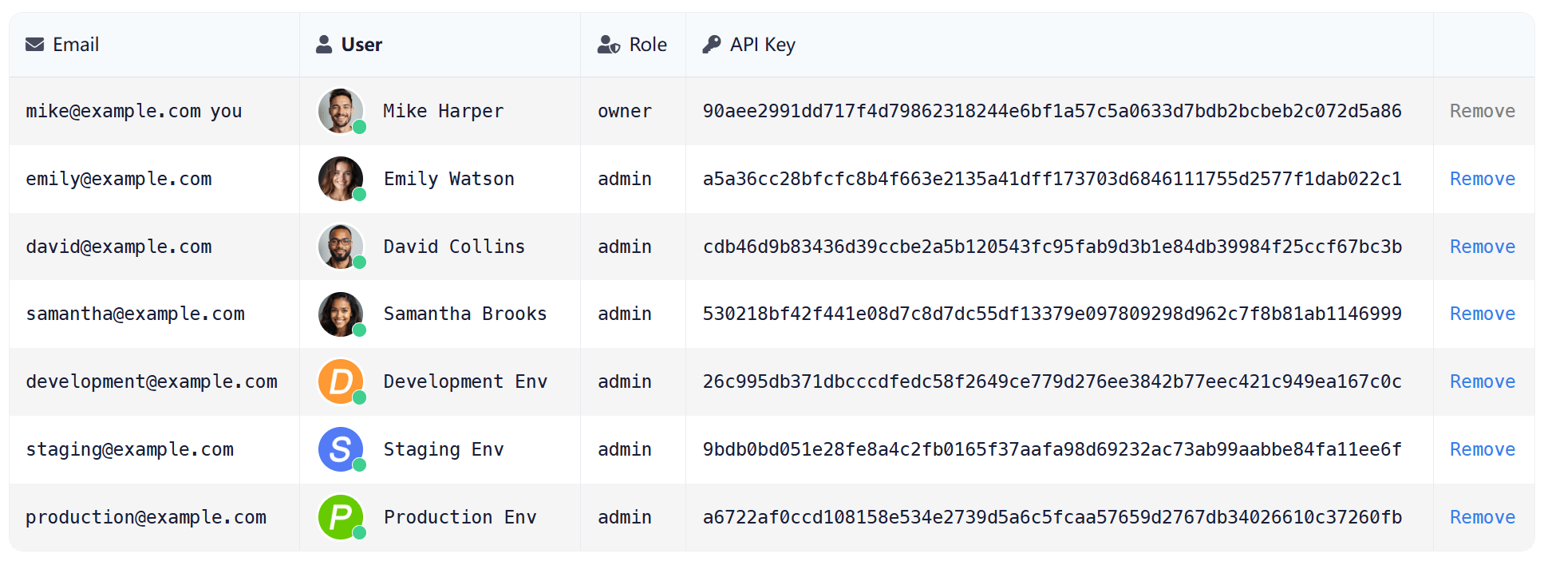The image size is (1544, 565).
Task: Remove Emily Watson from the list
Action: click(1482, 179)
